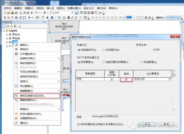Expand the 界址点 layer tree node
Image resolution: width=184 pixels, height=134 pixels.
[x=7, y=35]
